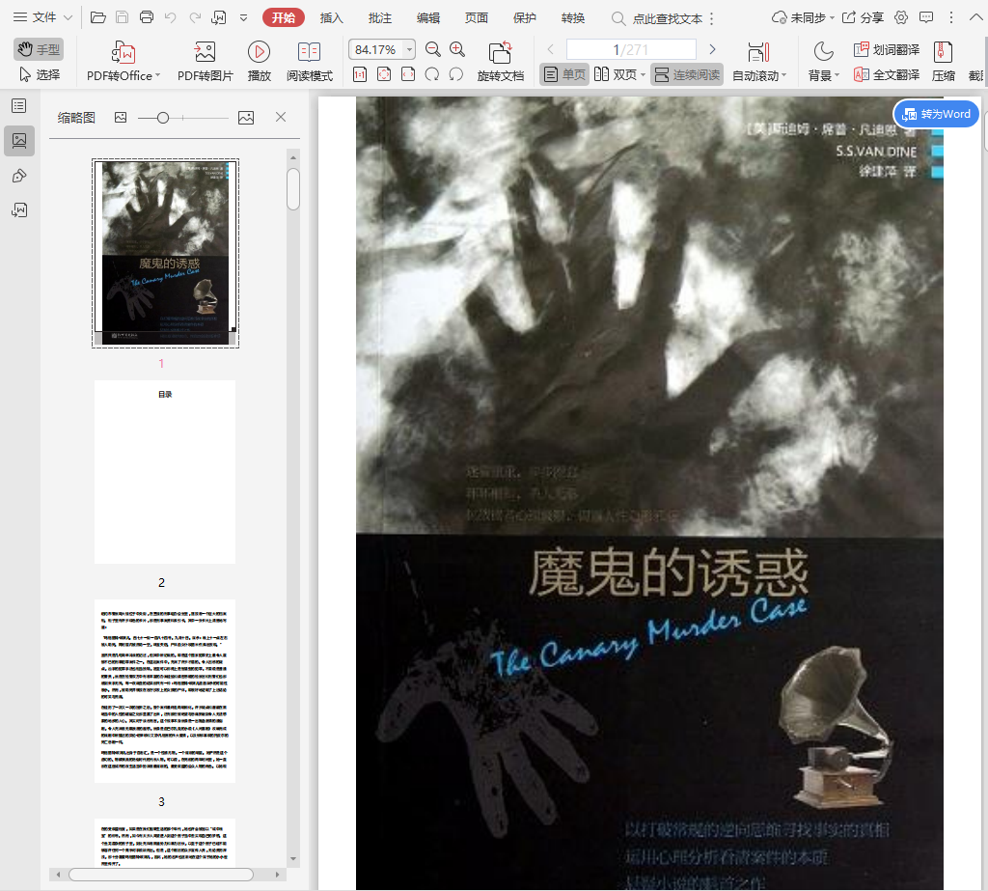Click the fit width icon

click(408, 74)
